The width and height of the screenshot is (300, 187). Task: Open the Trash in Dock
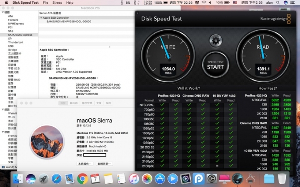click(282, 179)
